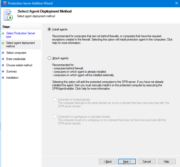The height and width of the screenshot is (167, 180).
Task: Click the DPM shield icon in title bar
Action: pyautogui.click(x=4, y=3)
